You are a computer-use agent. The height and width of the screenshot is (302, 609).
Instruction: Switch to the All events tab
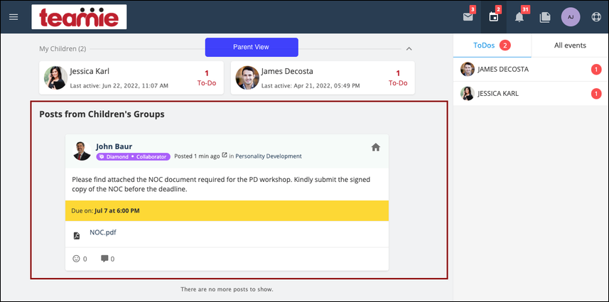click(x=570, y=45)
